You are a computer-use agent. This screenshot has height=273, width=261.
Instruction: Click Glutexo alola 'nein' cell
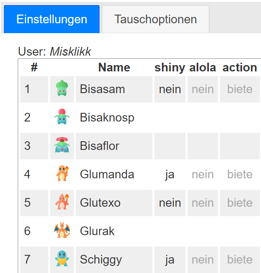pyautogui.click(x=203, y=203)
